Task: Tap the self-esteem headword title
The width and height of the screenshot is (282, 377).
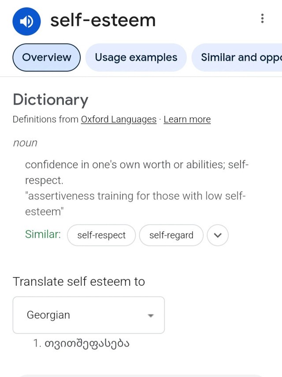Action: (x=103, y=20)
